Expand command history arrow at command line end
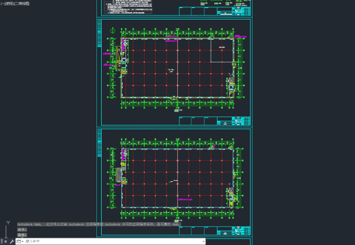This screenshot has width=355, height=245. 203,242
